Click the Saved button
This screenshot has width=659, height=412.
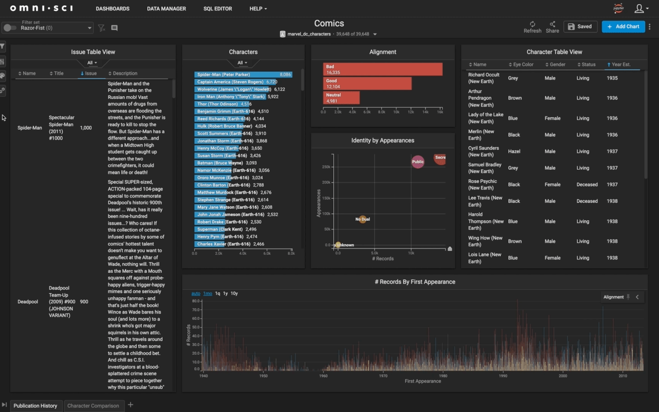[580, 27]
